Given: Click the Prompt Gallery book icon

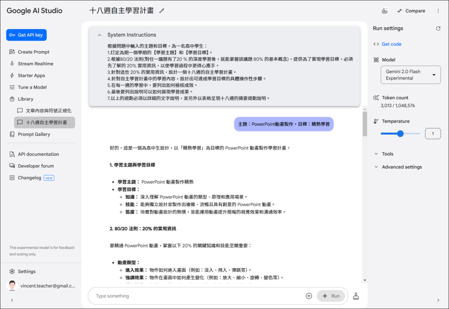Looking at the screenshot, I should (12, 134).
